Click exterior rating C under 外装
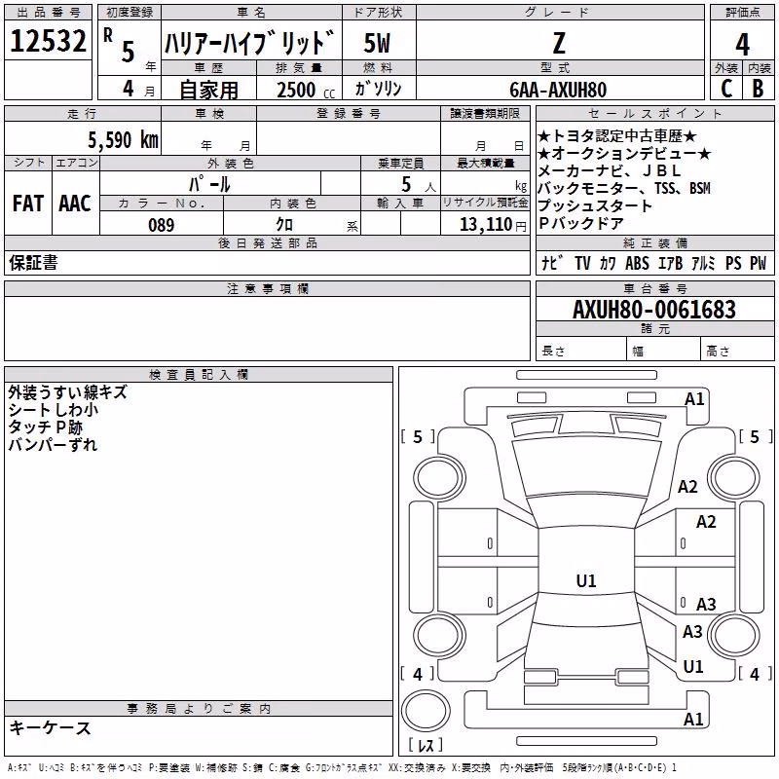 [x=726, y=89]
